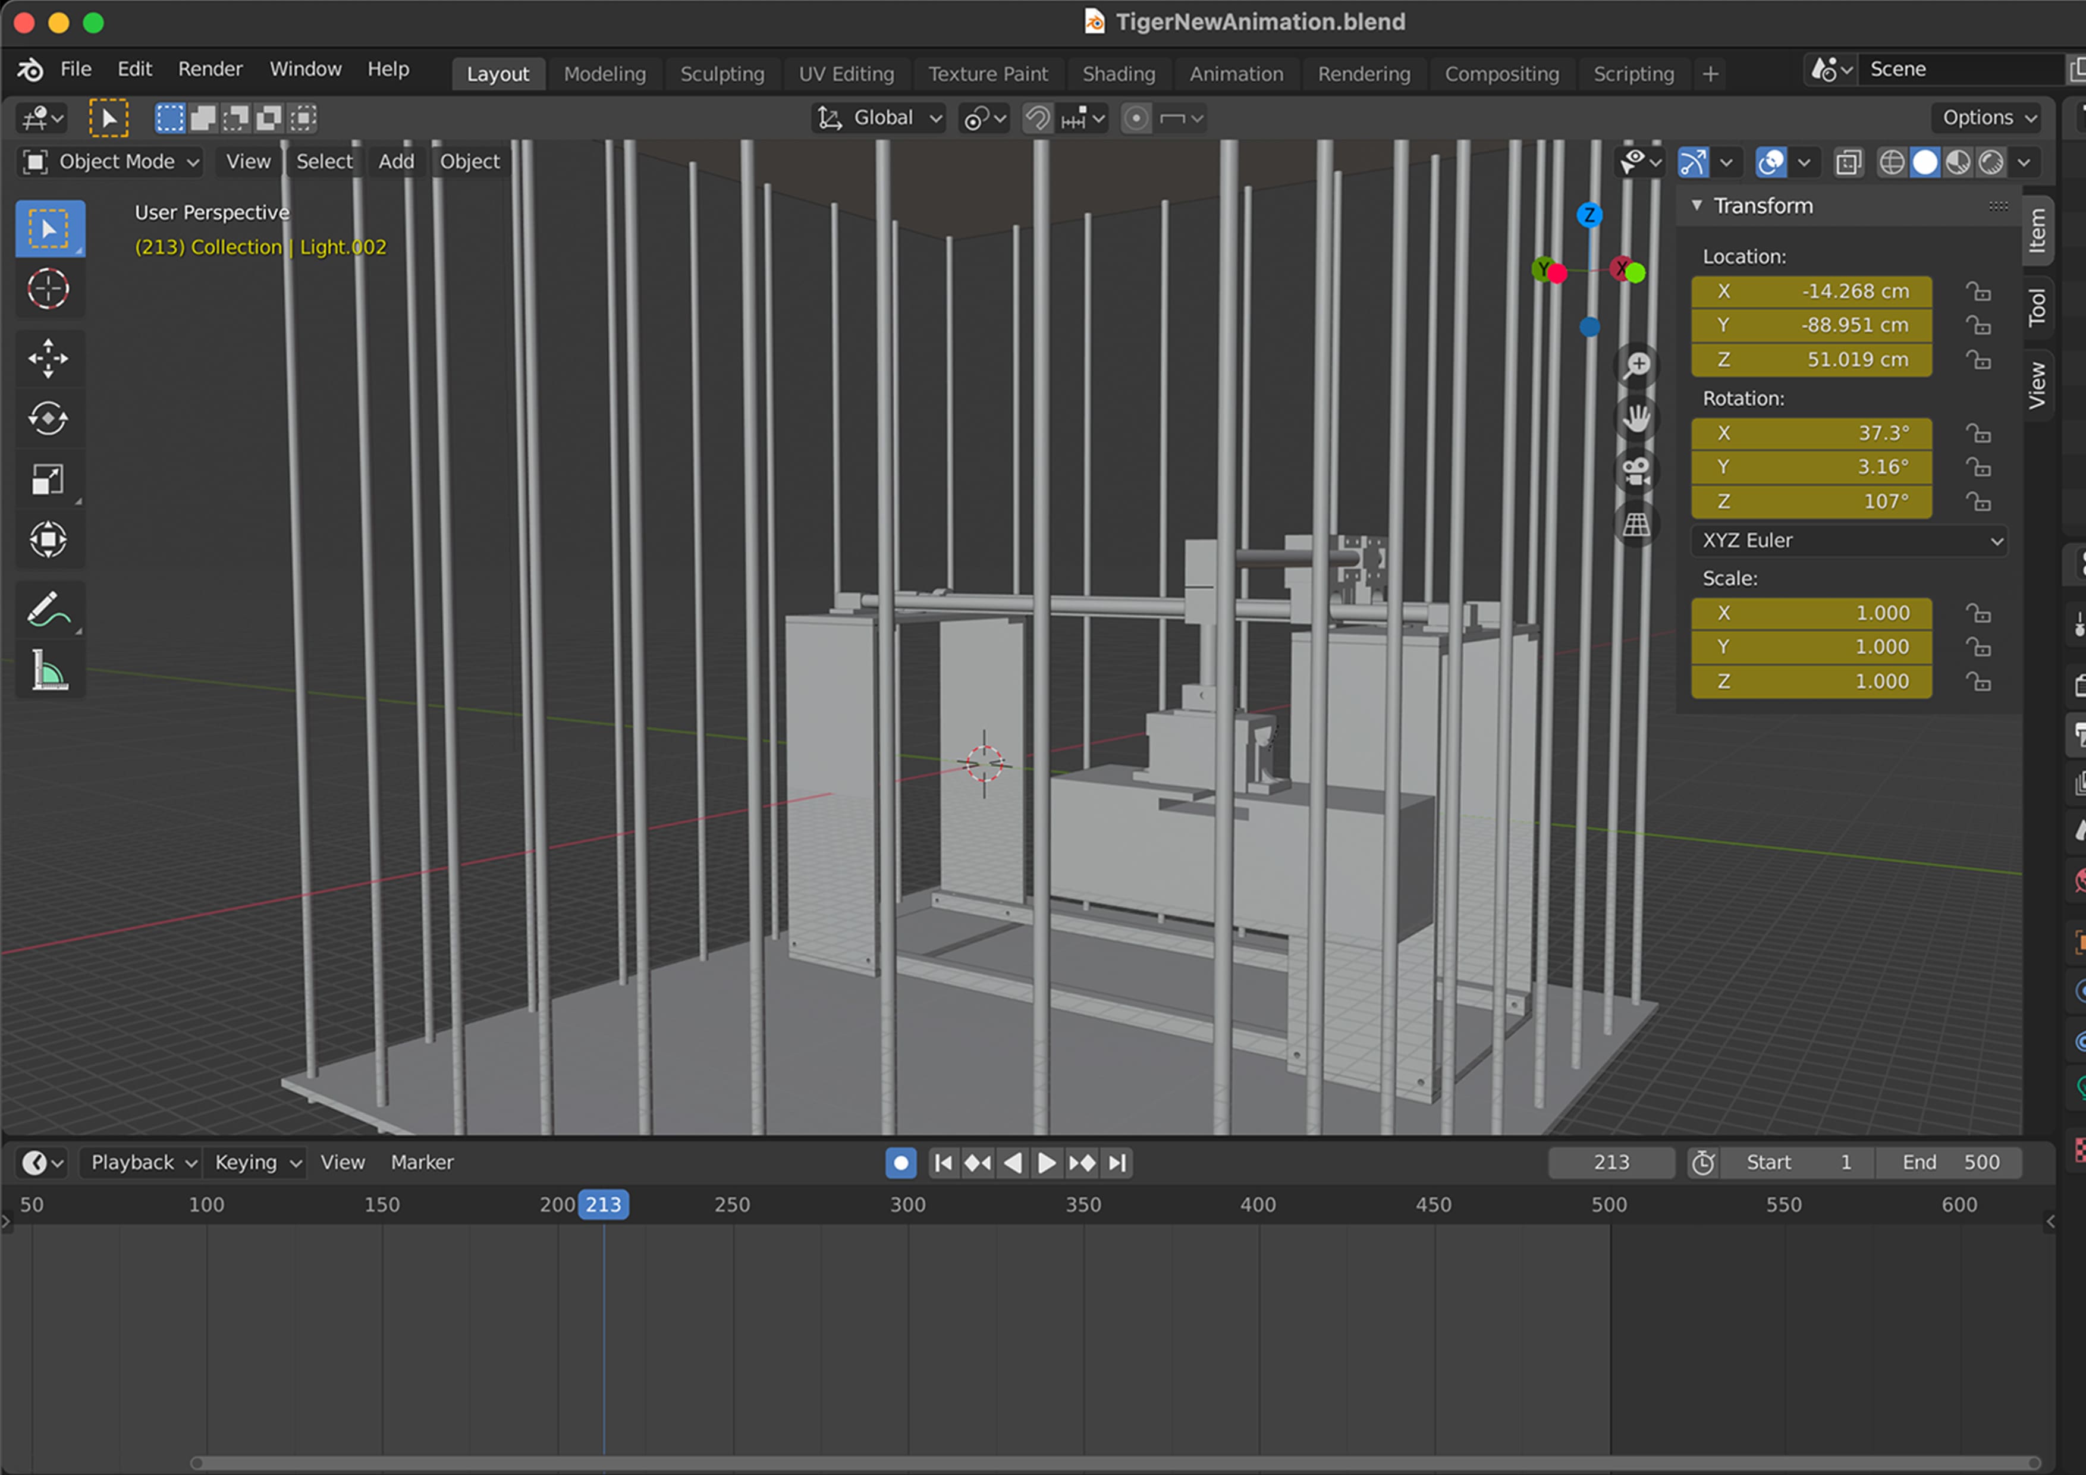Viewport: 2086px width, 1475px height.
Task: Jump to next keyframe
Action: [1082, 1162]
